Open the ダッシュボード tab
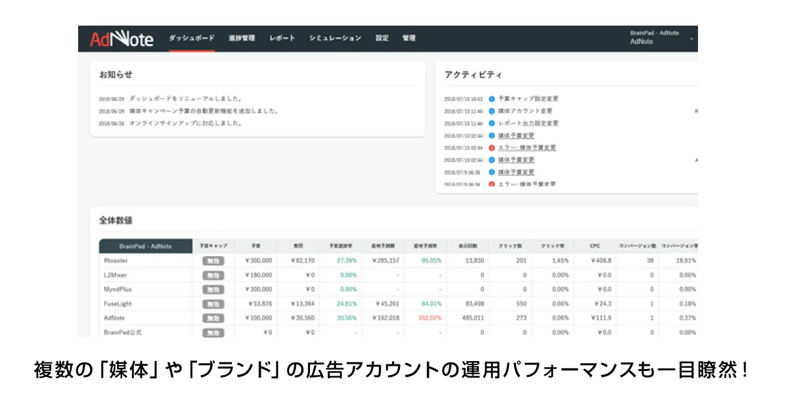 192,38
